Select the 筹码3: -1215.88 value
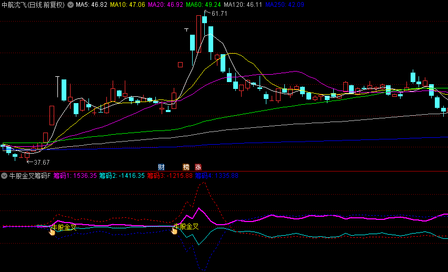Screen dimensions: 448x272 point(170,176)
